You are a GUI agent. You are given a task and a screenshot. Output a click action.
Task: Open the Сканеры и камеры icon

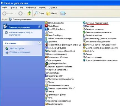84,29
